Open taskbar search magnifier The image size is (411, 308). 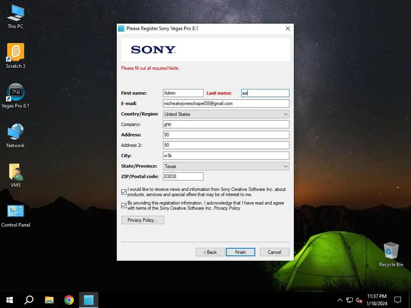[29, 300]
